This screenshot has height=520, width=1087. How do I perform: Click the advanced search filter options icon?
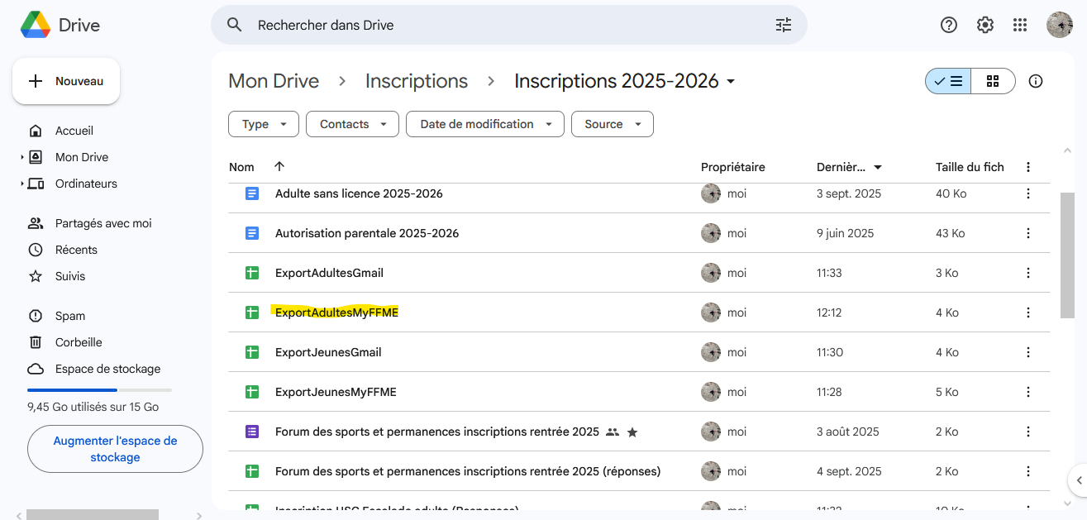(783, 25)
